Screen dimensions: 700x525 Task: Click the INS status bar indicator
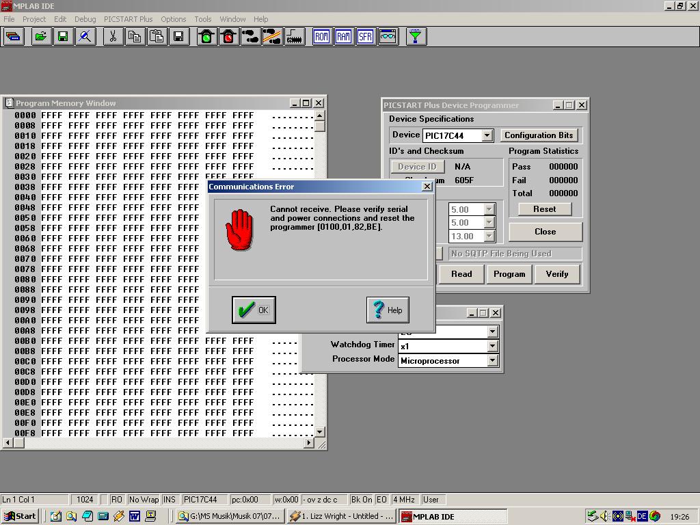[170, 500]
